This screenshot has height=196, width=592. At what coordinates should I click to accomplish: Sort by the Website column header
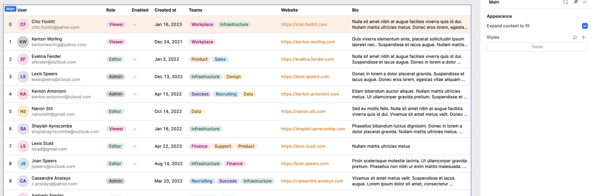click(x=289, y=10)
